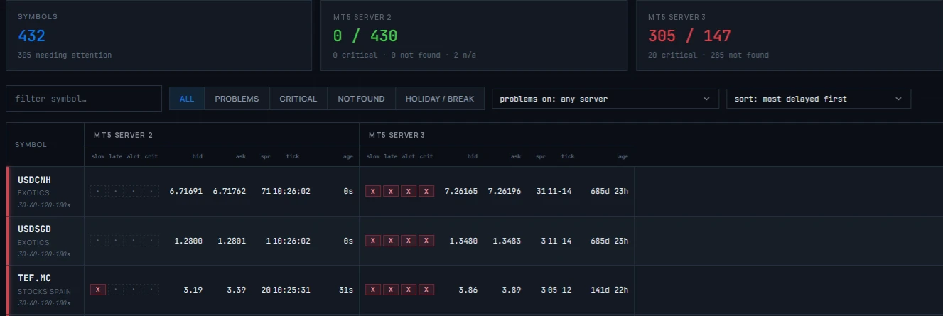Click the USDSGD Server 2 empty slow indicator
Image resolution: width=943 pixels, height=316 pixels.
97,241
